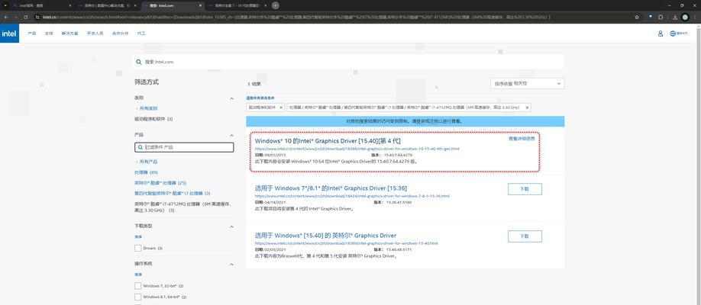The width and height of the screenshot is (701, 305).
Task: Remove the i7-4712MQ processor filter chip
Action: click(527, 108)
